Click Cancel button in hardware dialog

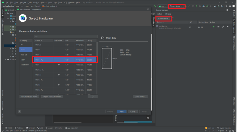point(133,111)
